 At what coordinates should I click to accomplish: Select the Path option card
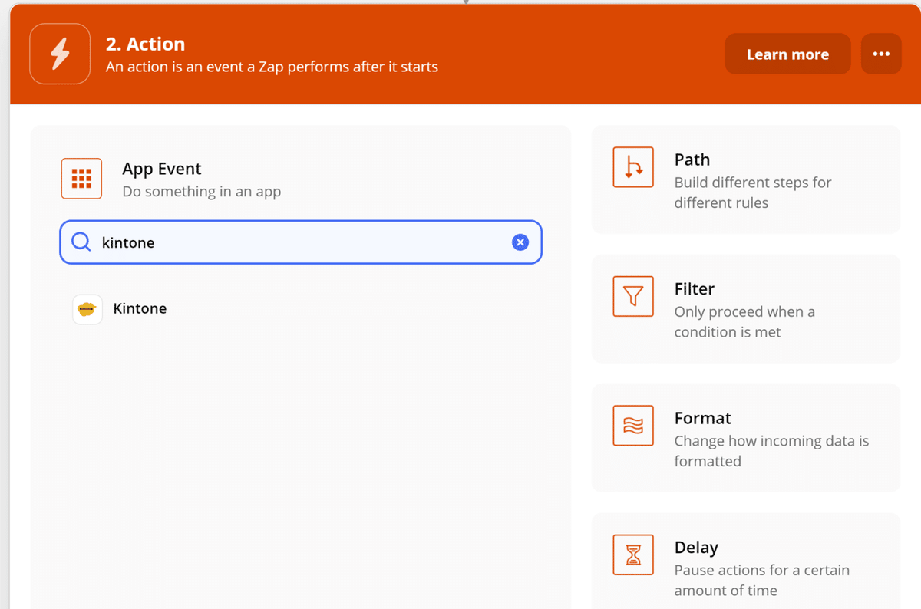746,180
